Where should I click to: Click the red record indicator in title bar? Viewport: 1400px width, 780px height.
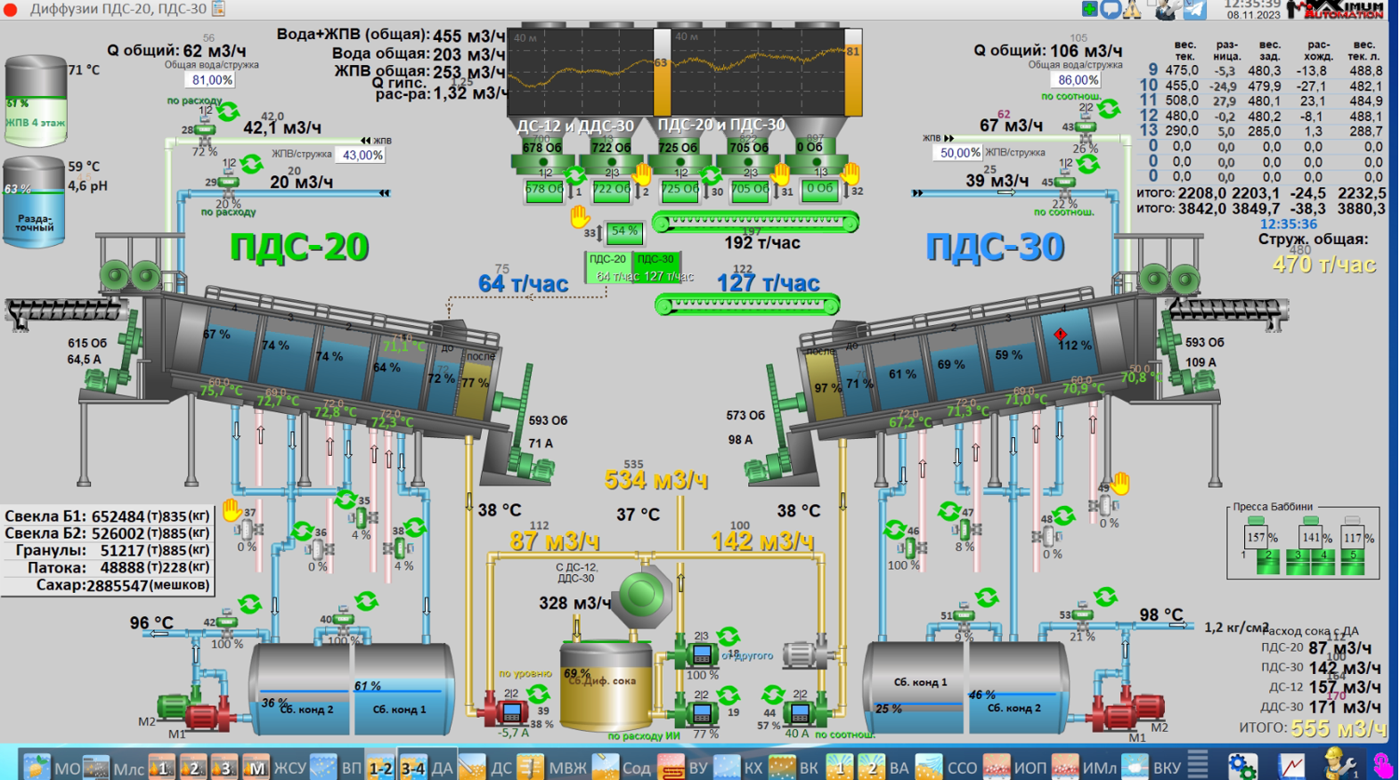(x=11, y=10)
